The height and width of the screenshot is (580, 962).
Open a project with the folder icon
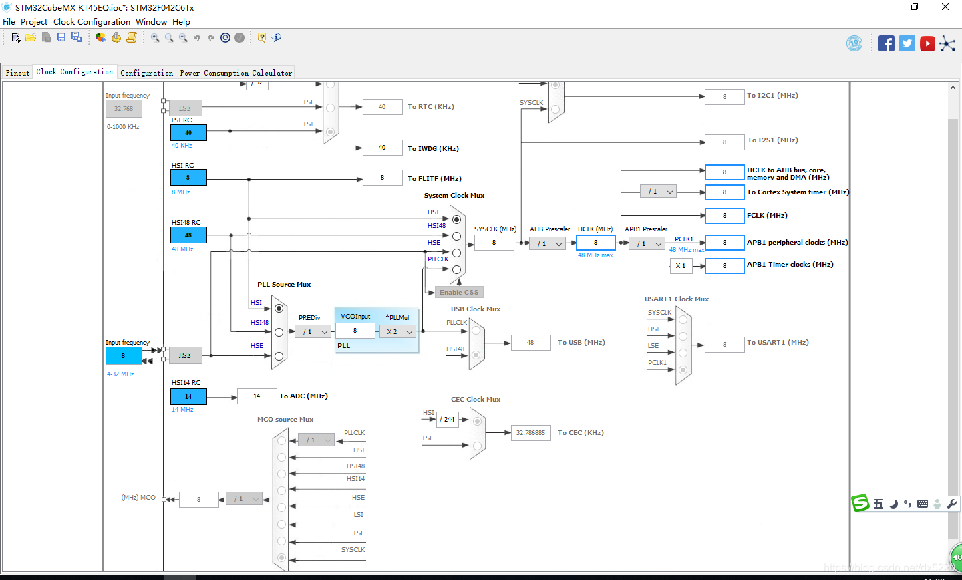click(x=31, y=38)
